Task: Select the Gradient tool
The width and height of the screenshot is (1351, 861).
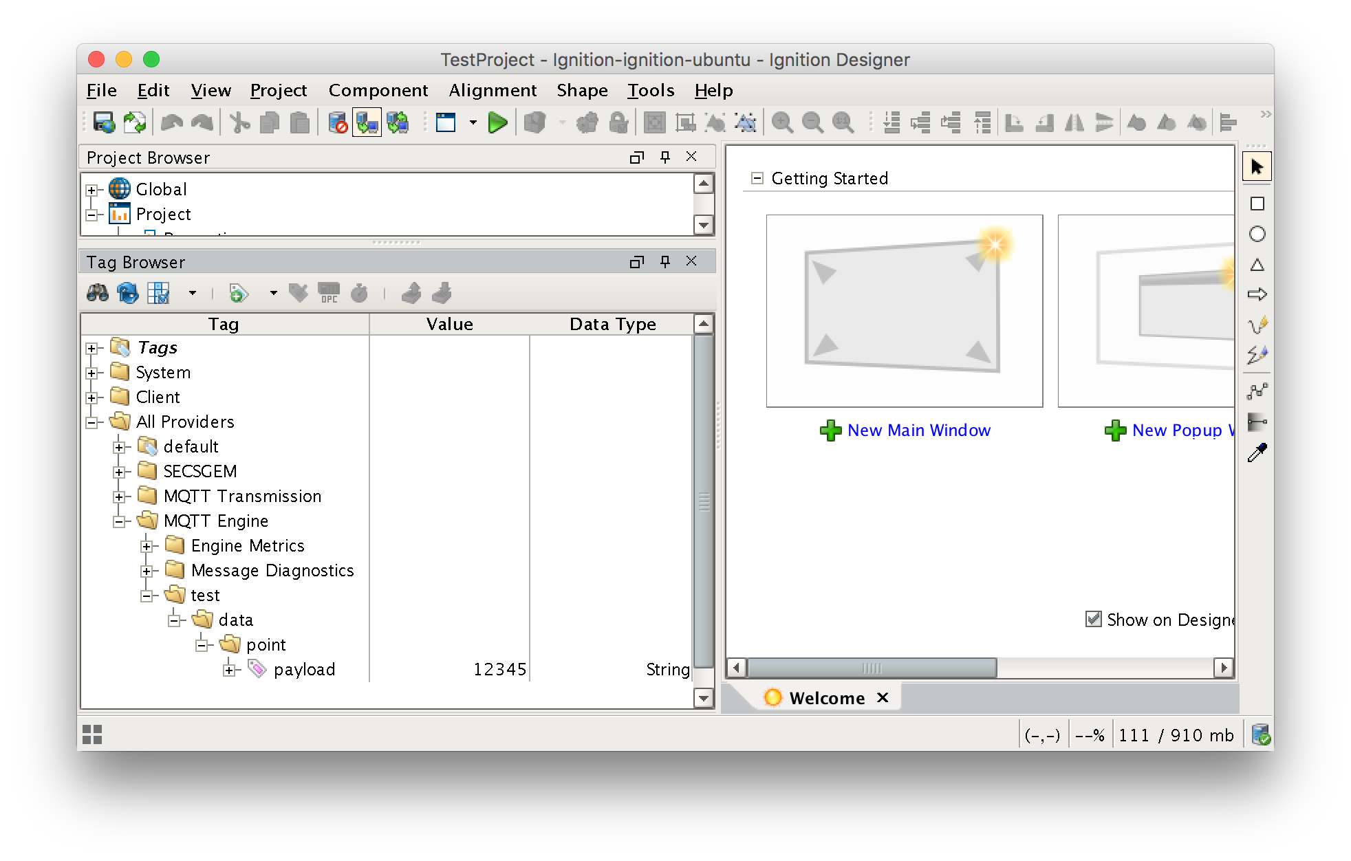Action: tap(1257, 422)
